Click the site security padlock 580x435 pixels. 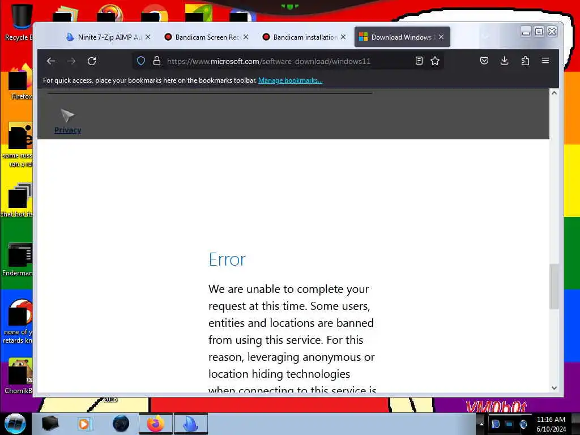point(157,61)
